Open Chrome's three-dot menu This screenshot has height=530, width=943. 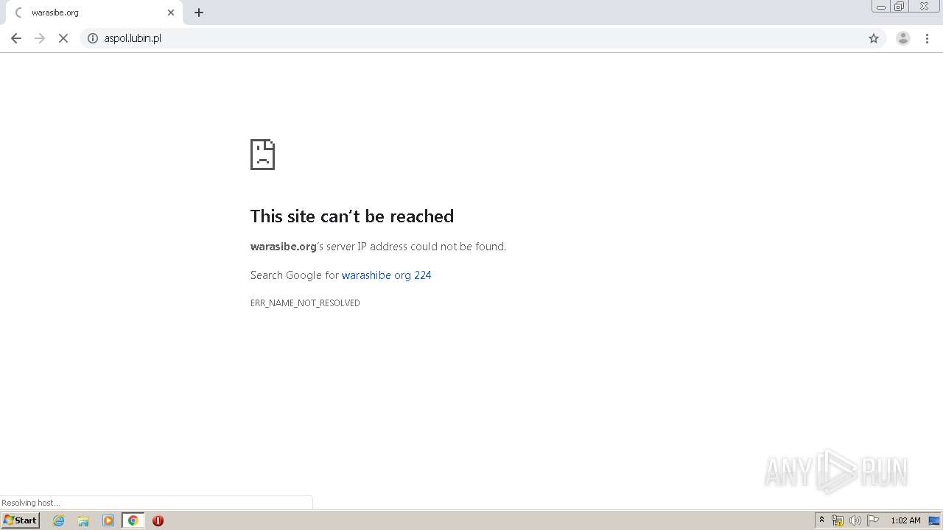coord(927,38)
